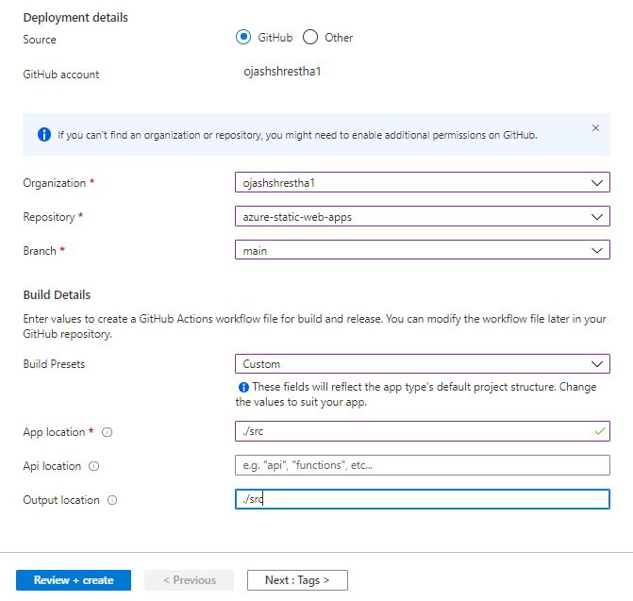The height and width of the screenshot is (601, 633).
Task: Click the blue info icon in banner
Action: [x=44, y=134]
